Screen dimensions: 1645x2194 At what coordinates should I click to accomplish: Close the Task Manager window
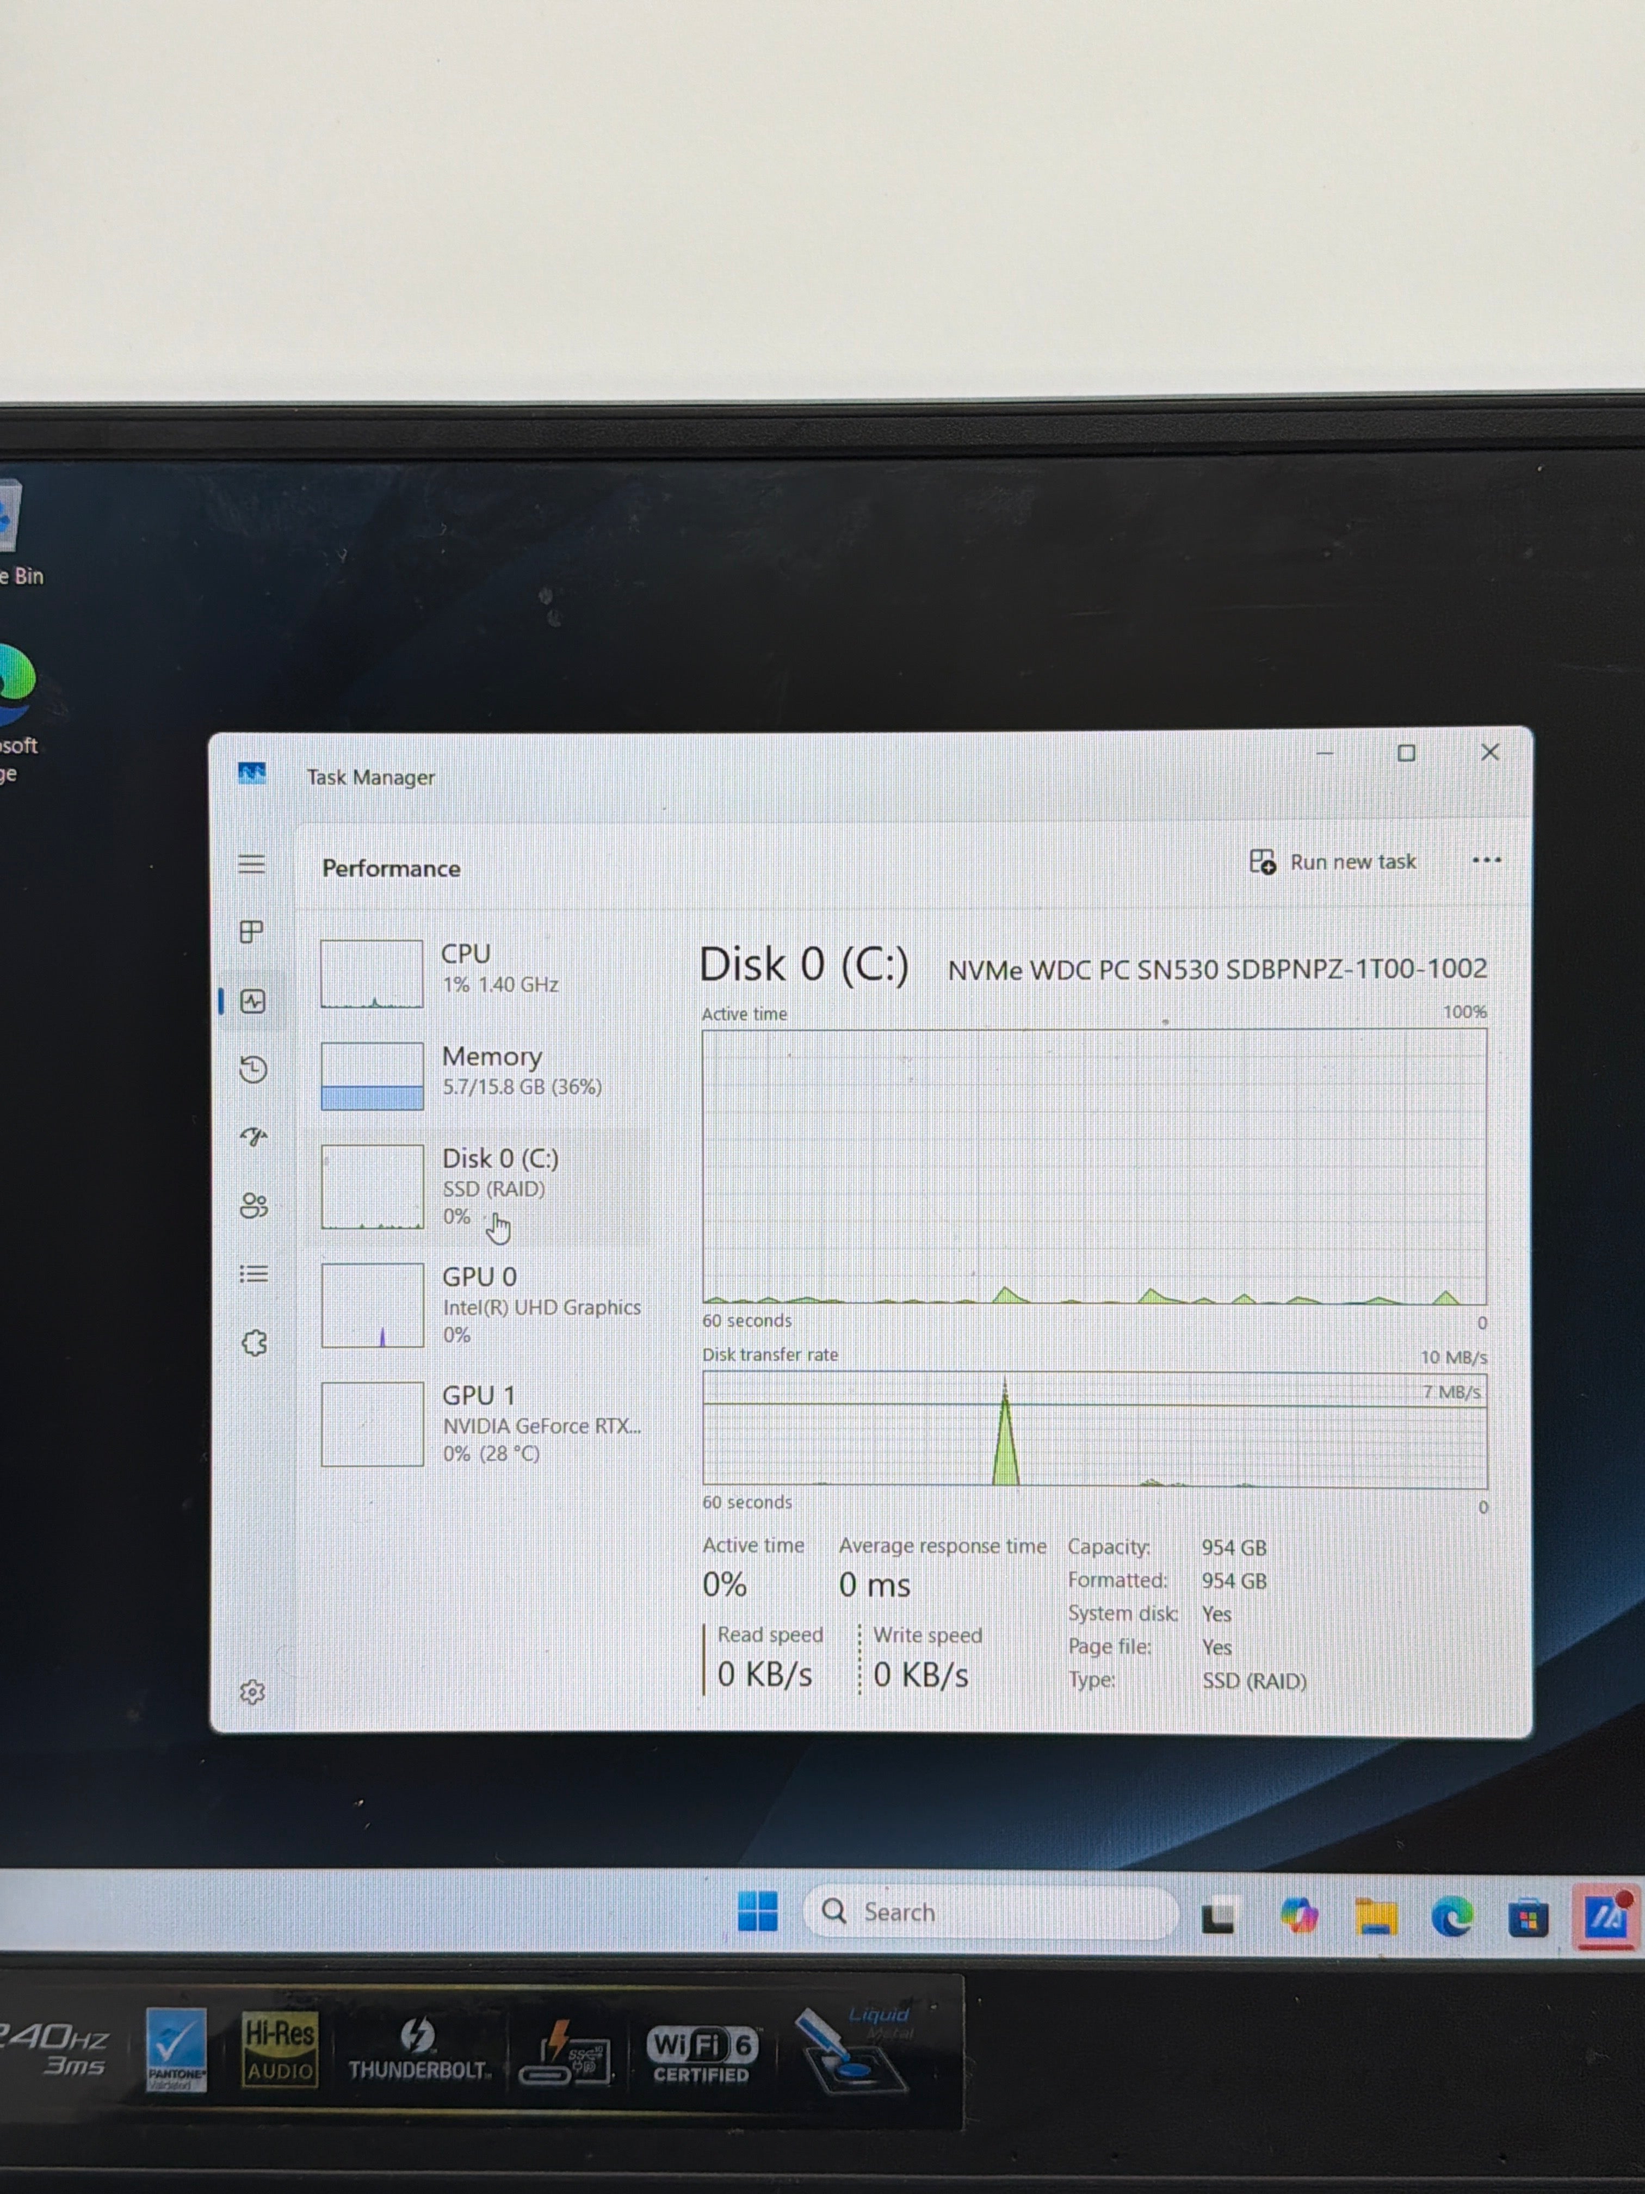(x=1489, y=752)
